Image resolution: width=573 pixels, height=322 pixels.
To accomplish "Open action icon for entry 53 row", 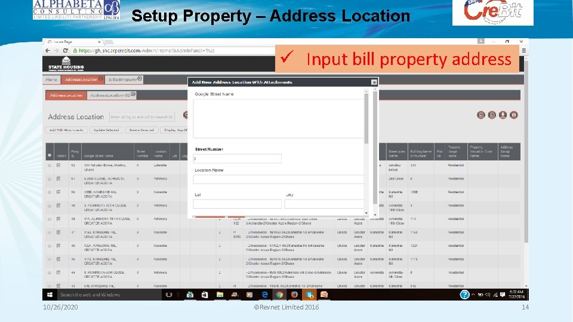I will click(x=58, y=165).
